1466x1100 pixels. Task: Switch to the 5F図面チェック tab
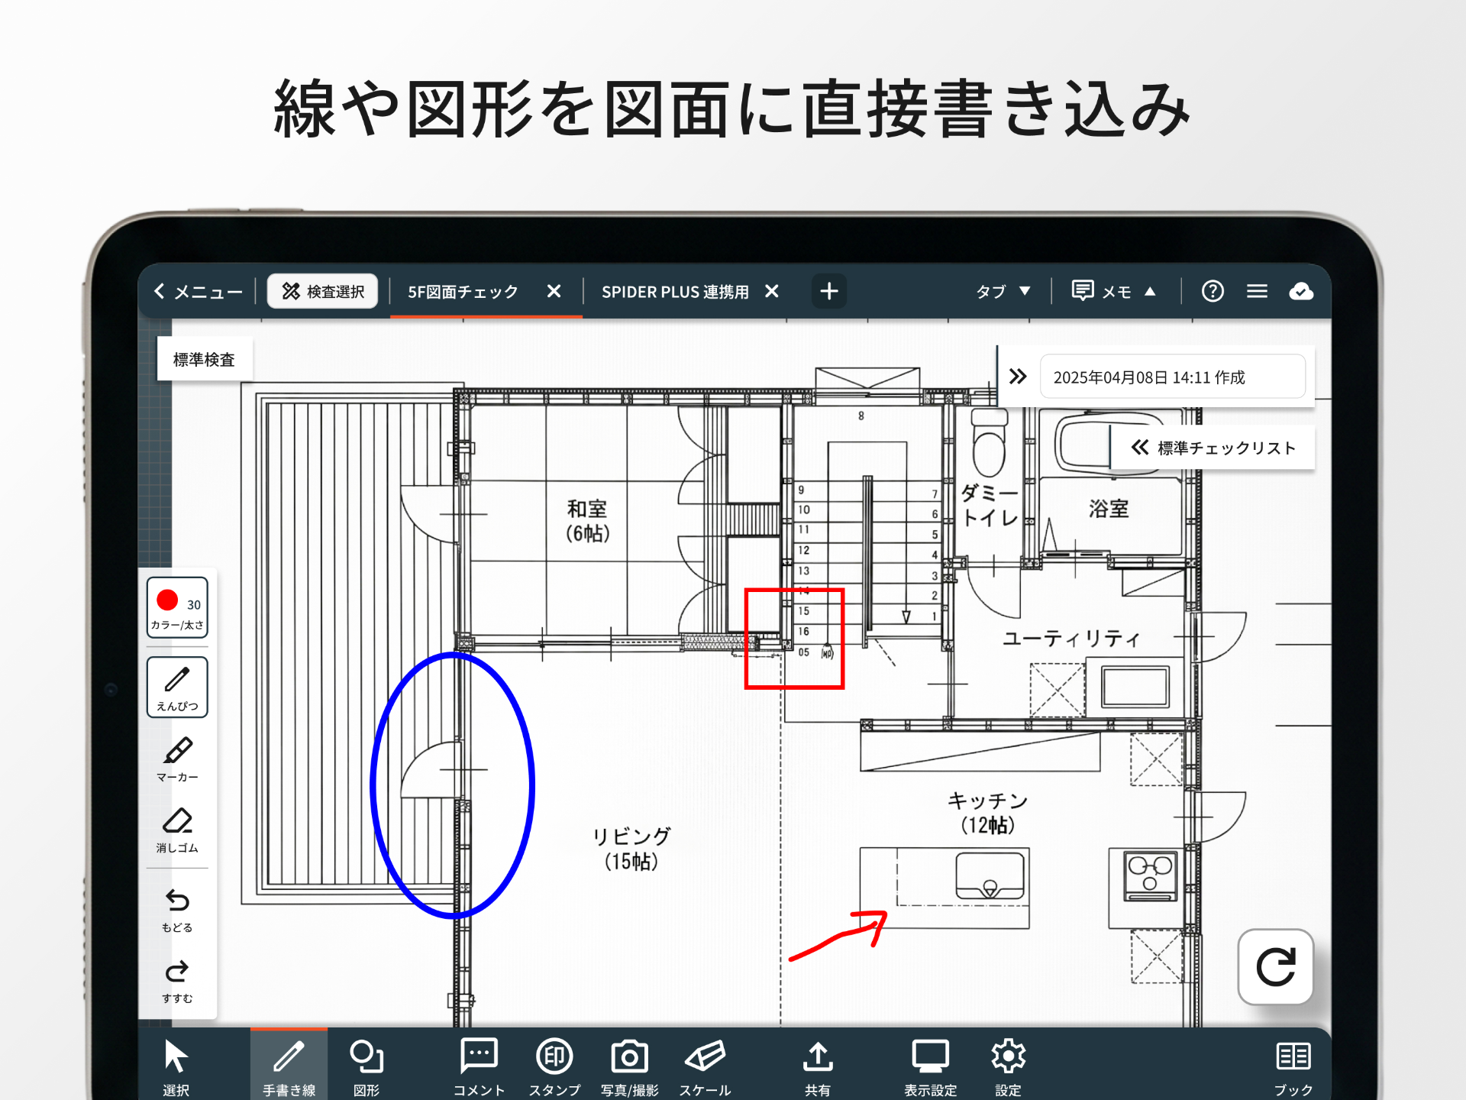click(463, 292)
